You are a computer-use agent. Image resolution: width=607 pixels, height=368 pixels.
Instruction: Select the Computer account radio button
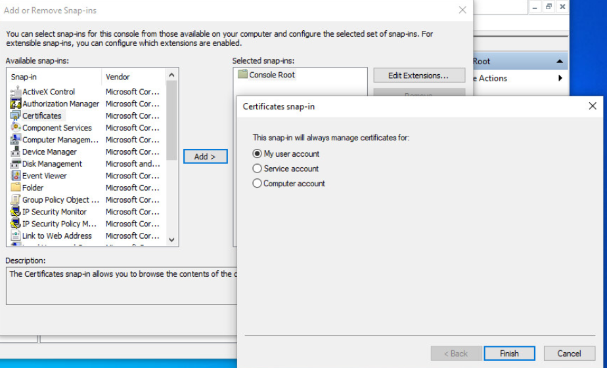click(x=257, y=183)
